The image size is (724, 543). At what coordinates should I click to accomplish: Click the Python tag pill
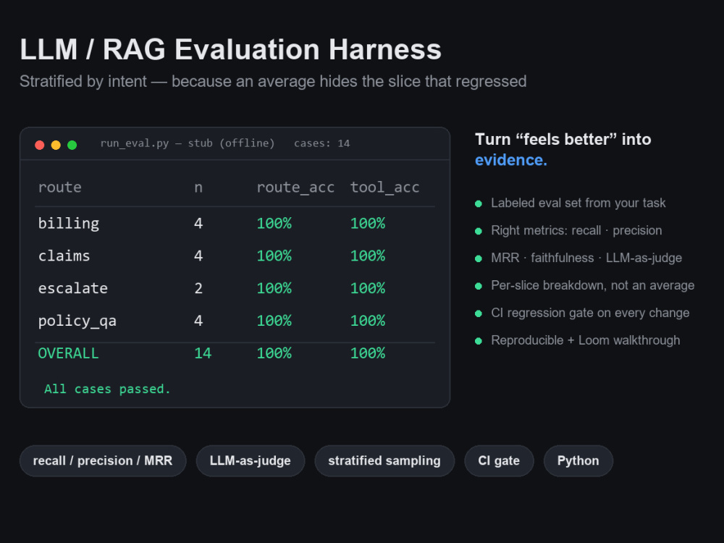(578, 460)
